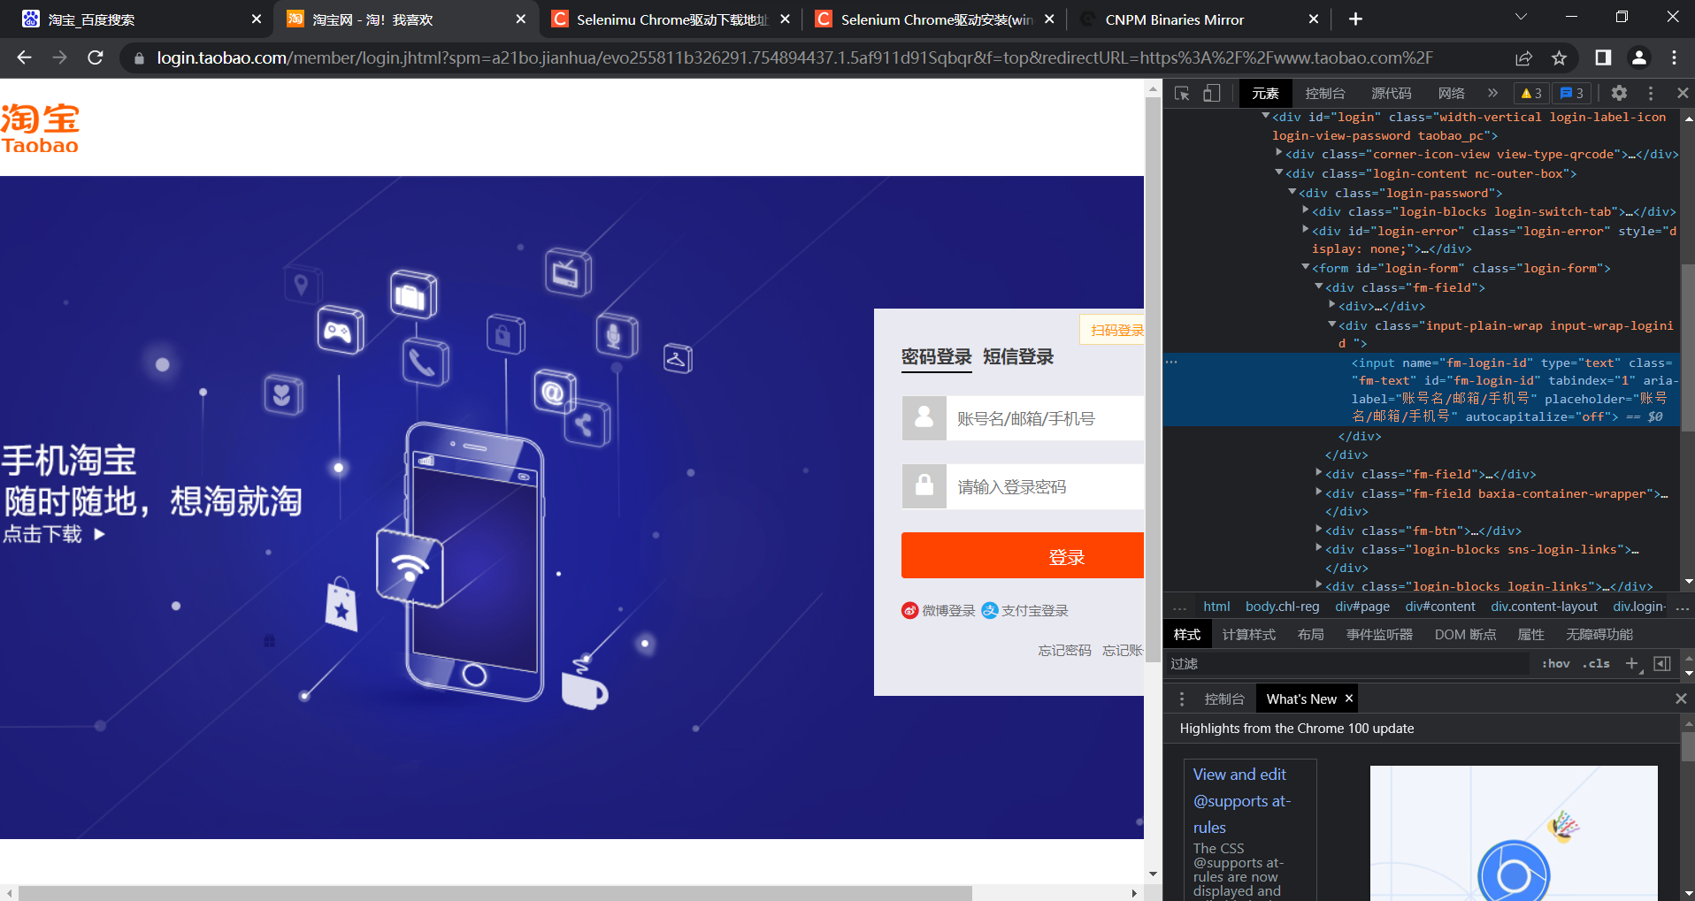Close the DevTools bottom drawer

coord(1681,699)
